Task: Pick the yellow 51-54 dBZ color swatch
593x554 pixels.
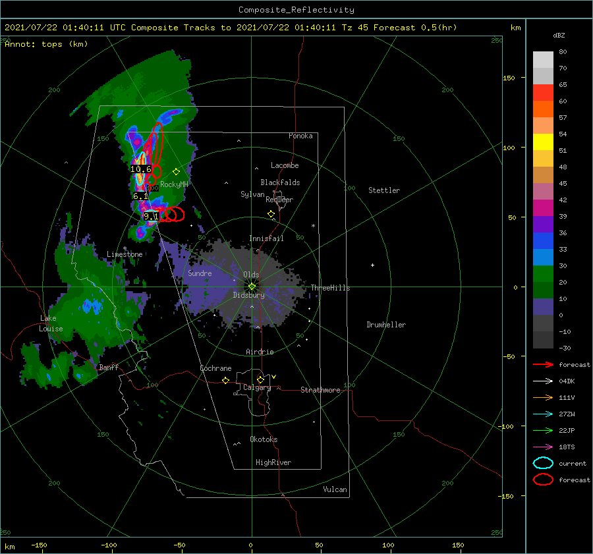Action: (x=543, y=142)
